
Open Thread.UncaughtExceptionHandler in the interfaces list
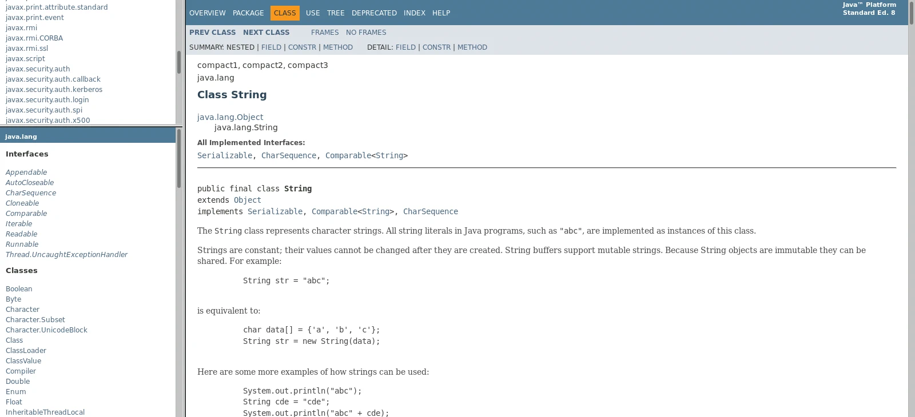[x=66, y=255]
